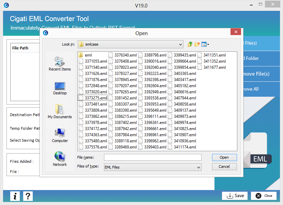Open the Network shortcut
This screenshot has height=205, width=283.
click(60, 159)
